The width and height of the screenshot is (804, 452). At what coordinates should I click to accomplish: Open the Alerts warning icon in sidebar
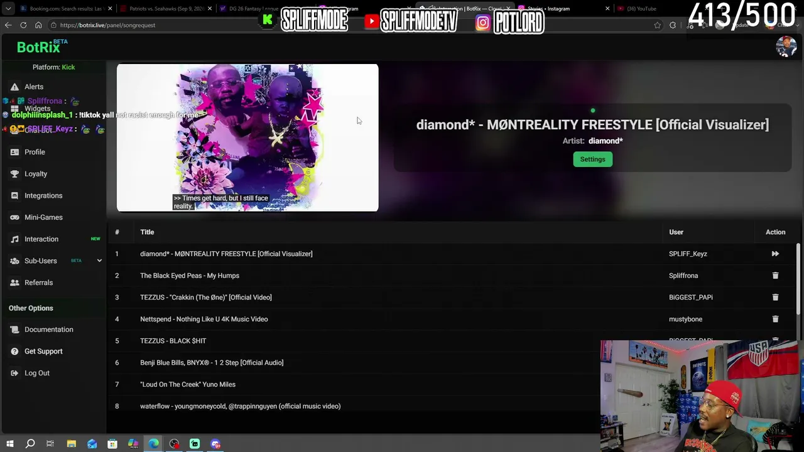pos(14,87)
